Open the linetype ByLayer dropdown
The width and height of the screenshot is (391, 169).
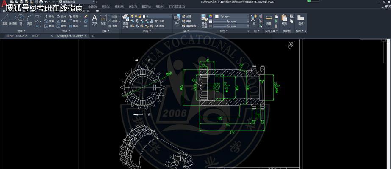[231, 26]
